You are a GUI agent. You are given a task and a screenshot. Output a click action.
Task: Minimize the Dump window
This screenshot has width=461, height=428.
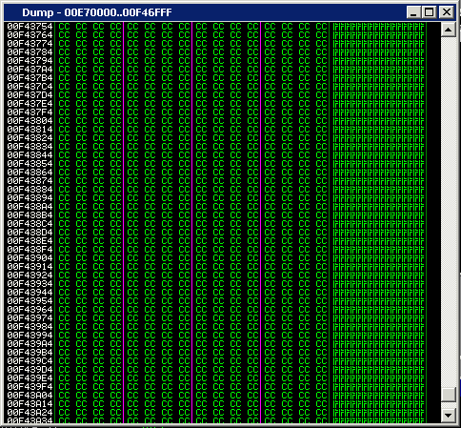click(413, 12)
